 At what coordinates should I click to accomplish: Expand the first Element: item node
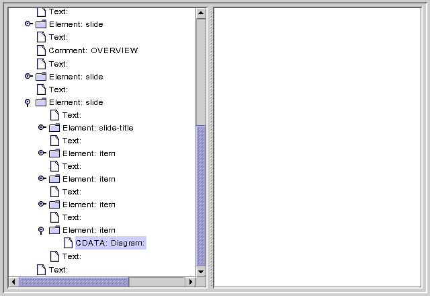point(42,153)
